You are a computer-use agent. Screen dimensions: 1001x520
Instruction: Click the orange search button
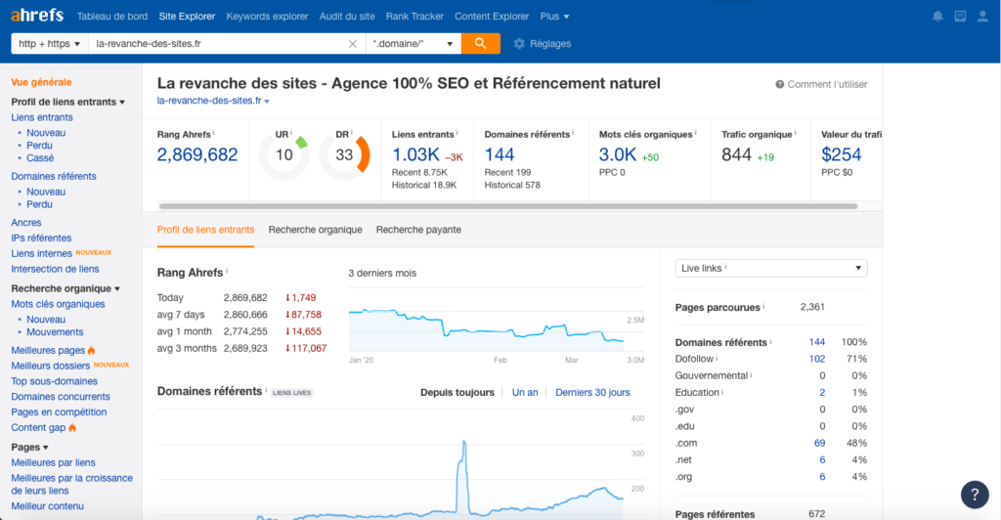pos(480,43)
